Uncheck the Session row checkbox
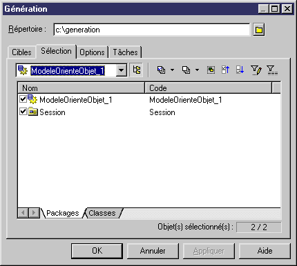This screenshot has height=266, width=297. tap(23, 112)
